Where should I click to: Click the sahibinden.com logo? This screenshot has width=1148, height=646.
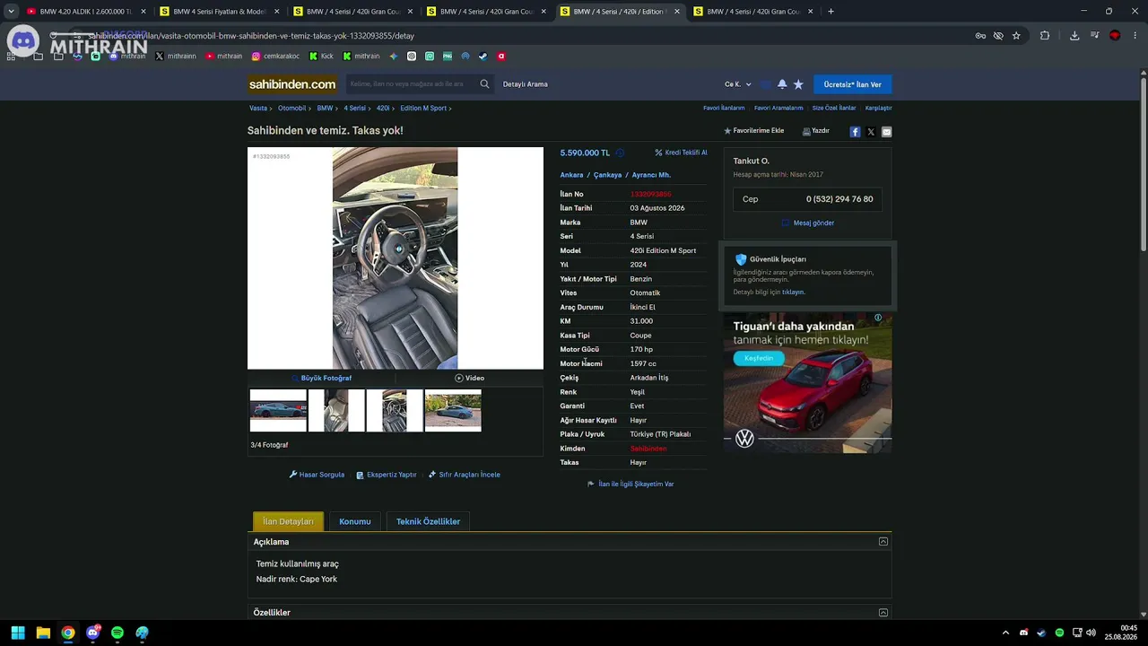pos(292,84)
